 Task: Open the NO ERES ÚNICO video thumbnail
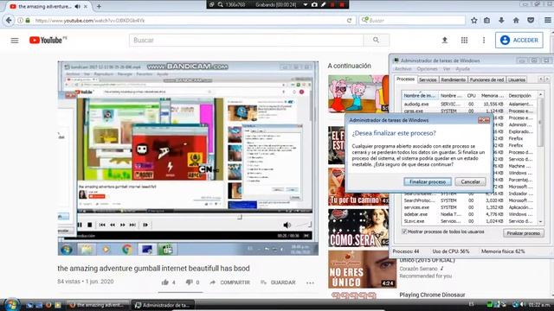tap(362, 270)
